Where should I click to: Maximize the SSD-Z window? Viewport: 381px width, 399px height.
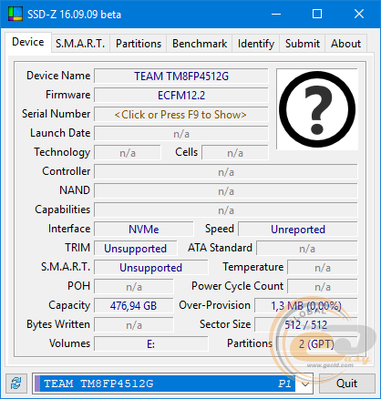(317, 14)
